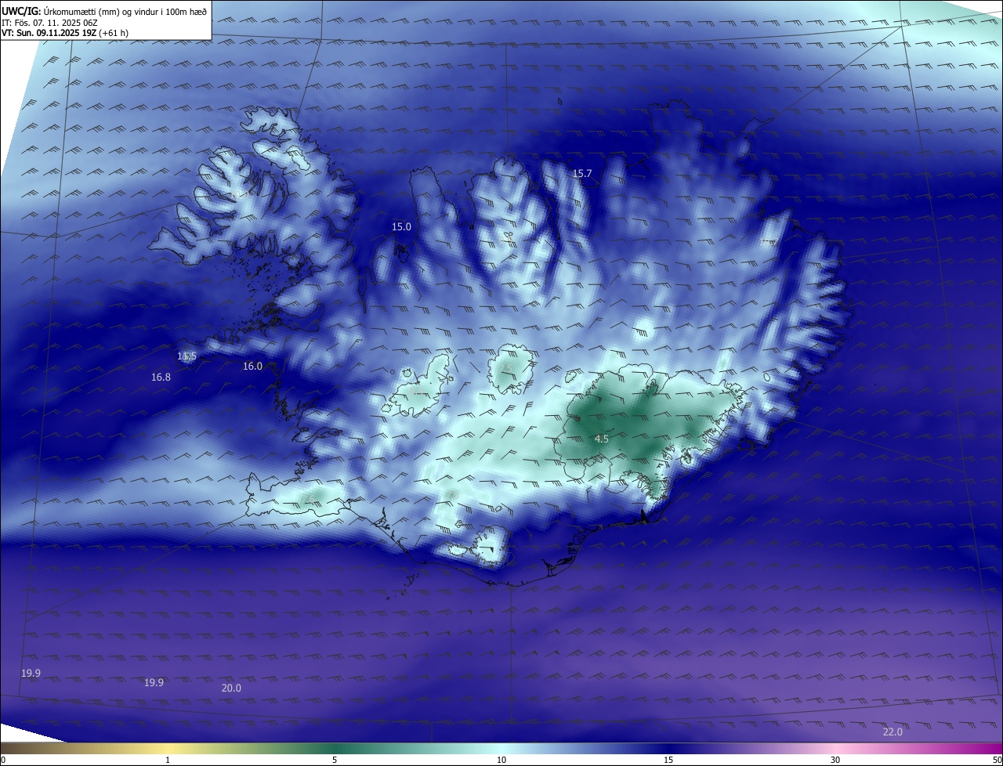The image size is (1003, 766).
Task: Click the 22.0 value label
Action: [893, 732]
